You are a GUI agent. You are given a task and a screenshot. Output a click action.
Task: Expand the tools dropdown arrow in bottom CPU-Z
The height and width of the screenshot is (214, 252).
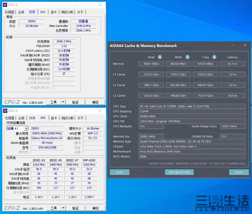(x=63, y=208)
